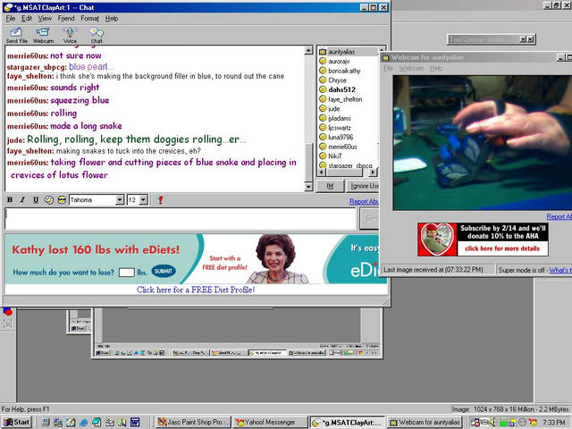
Task: Select aurorajv in the user list
Action: (x=339, y=62)
